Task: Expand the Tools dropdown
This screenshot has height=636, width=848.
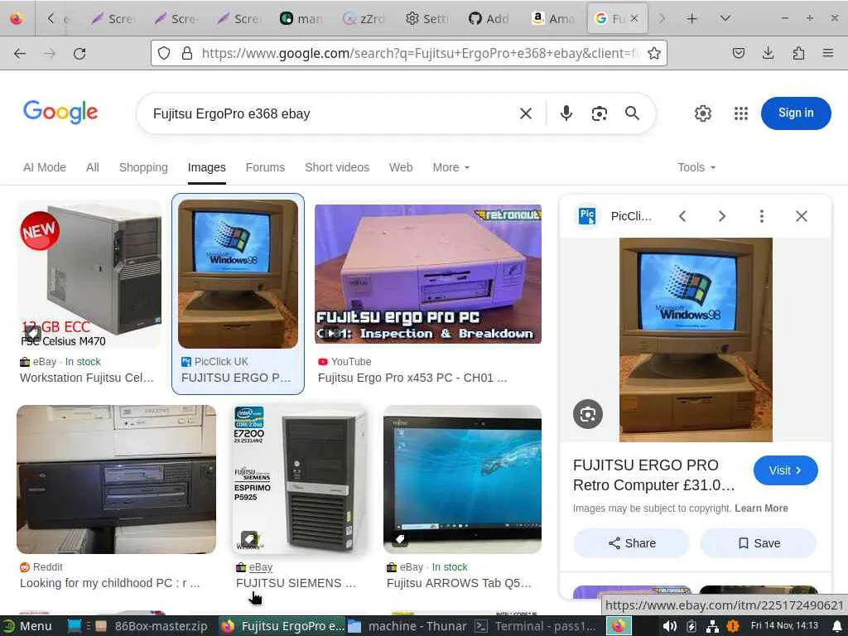Action: click(x=696, y=167)
